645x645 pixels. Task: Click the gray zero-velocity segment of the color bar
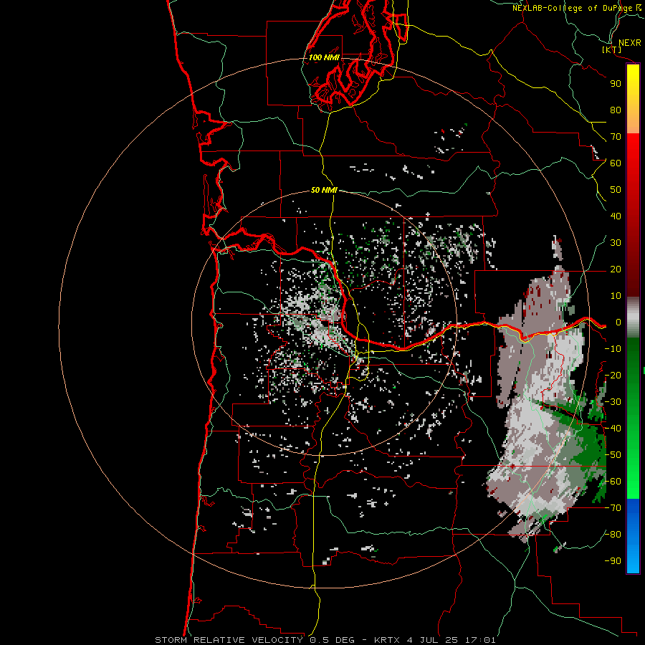[633, 317]
